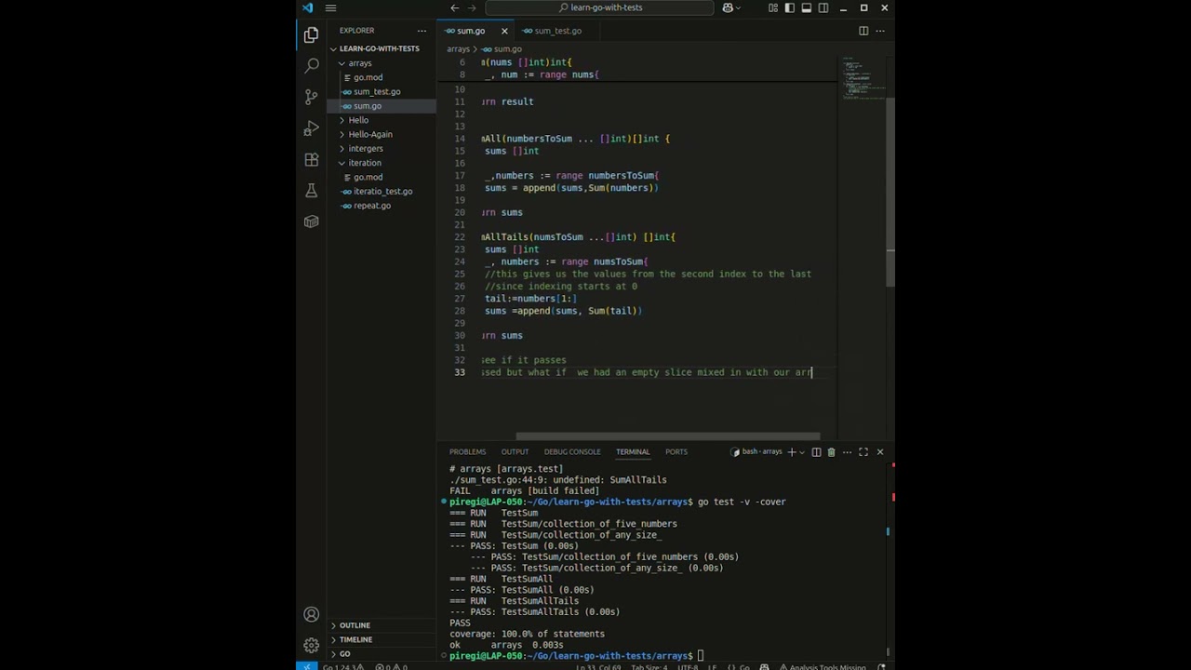Open the Manage gear icon

[311, 645]
